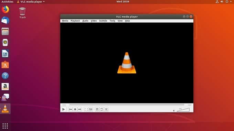Screen dimensions: 234x131
Task: Skip to previous media track
Action: pos(71,109)
